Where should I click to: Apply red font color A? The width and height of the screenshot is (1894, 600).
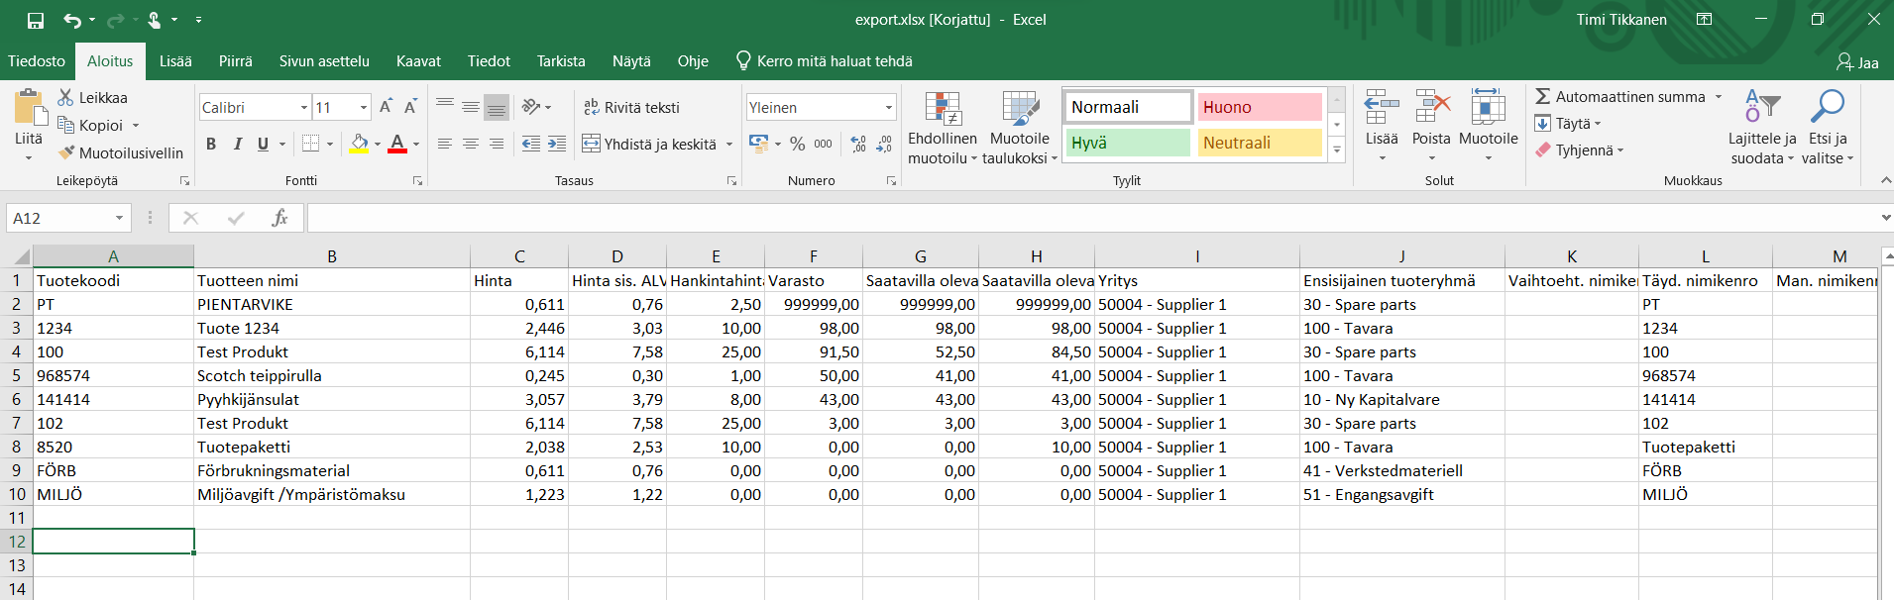[397, 145]
